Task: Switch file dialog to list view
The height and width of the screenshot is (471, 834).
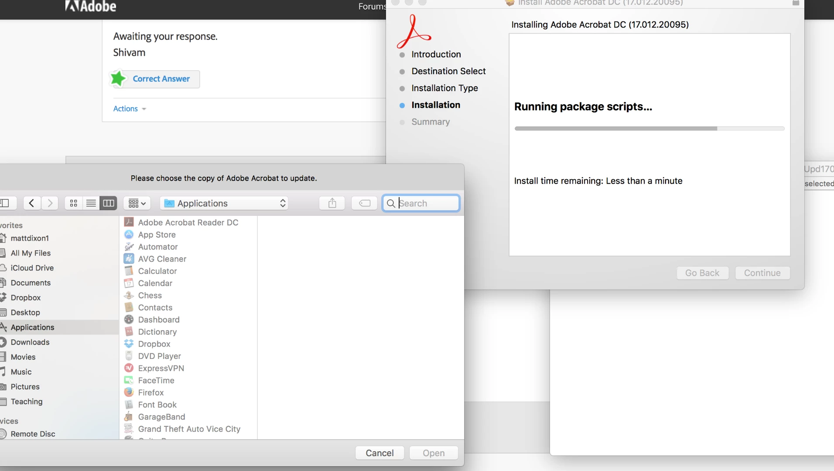Action: 91,203
